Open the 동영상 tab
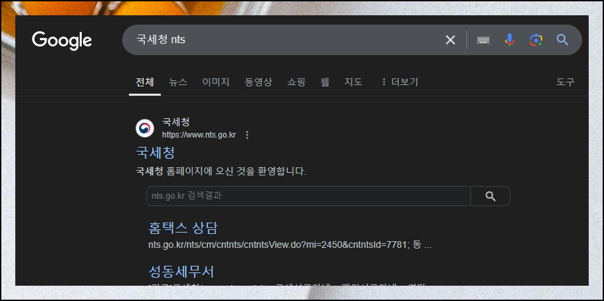This screenshot has height=301, width=604. pyautogui.click(x=258, y=82)
